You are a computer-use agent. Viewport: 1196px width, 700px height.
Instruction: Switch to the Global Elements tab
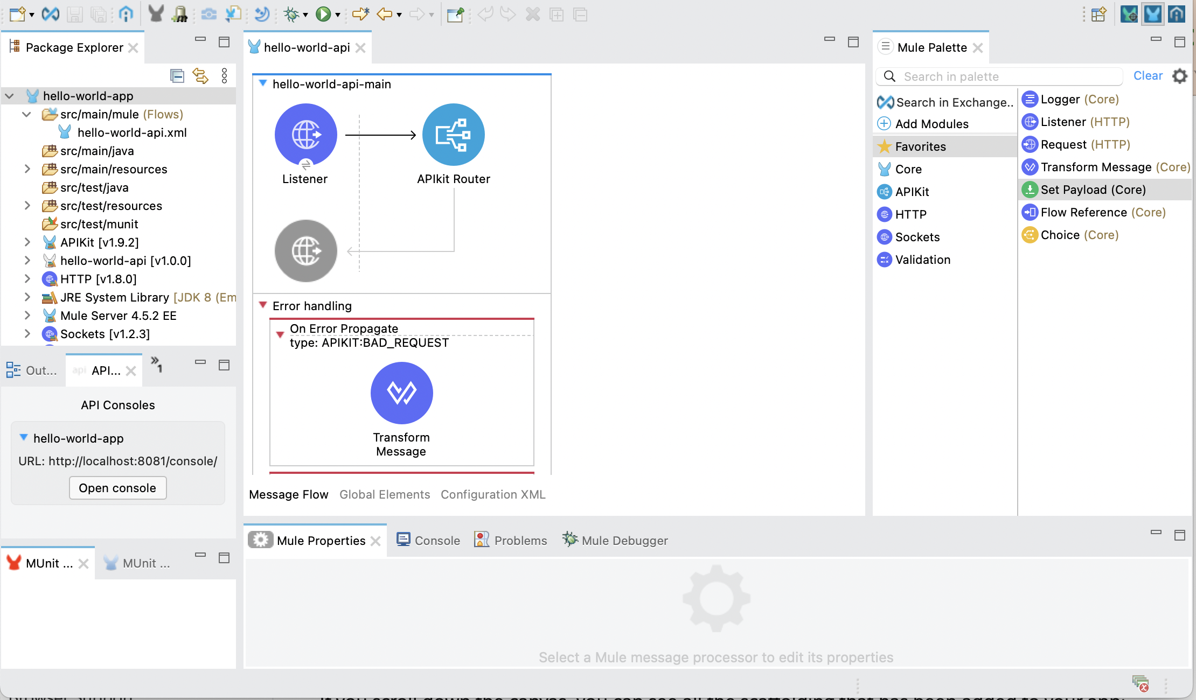pos(384,494)
